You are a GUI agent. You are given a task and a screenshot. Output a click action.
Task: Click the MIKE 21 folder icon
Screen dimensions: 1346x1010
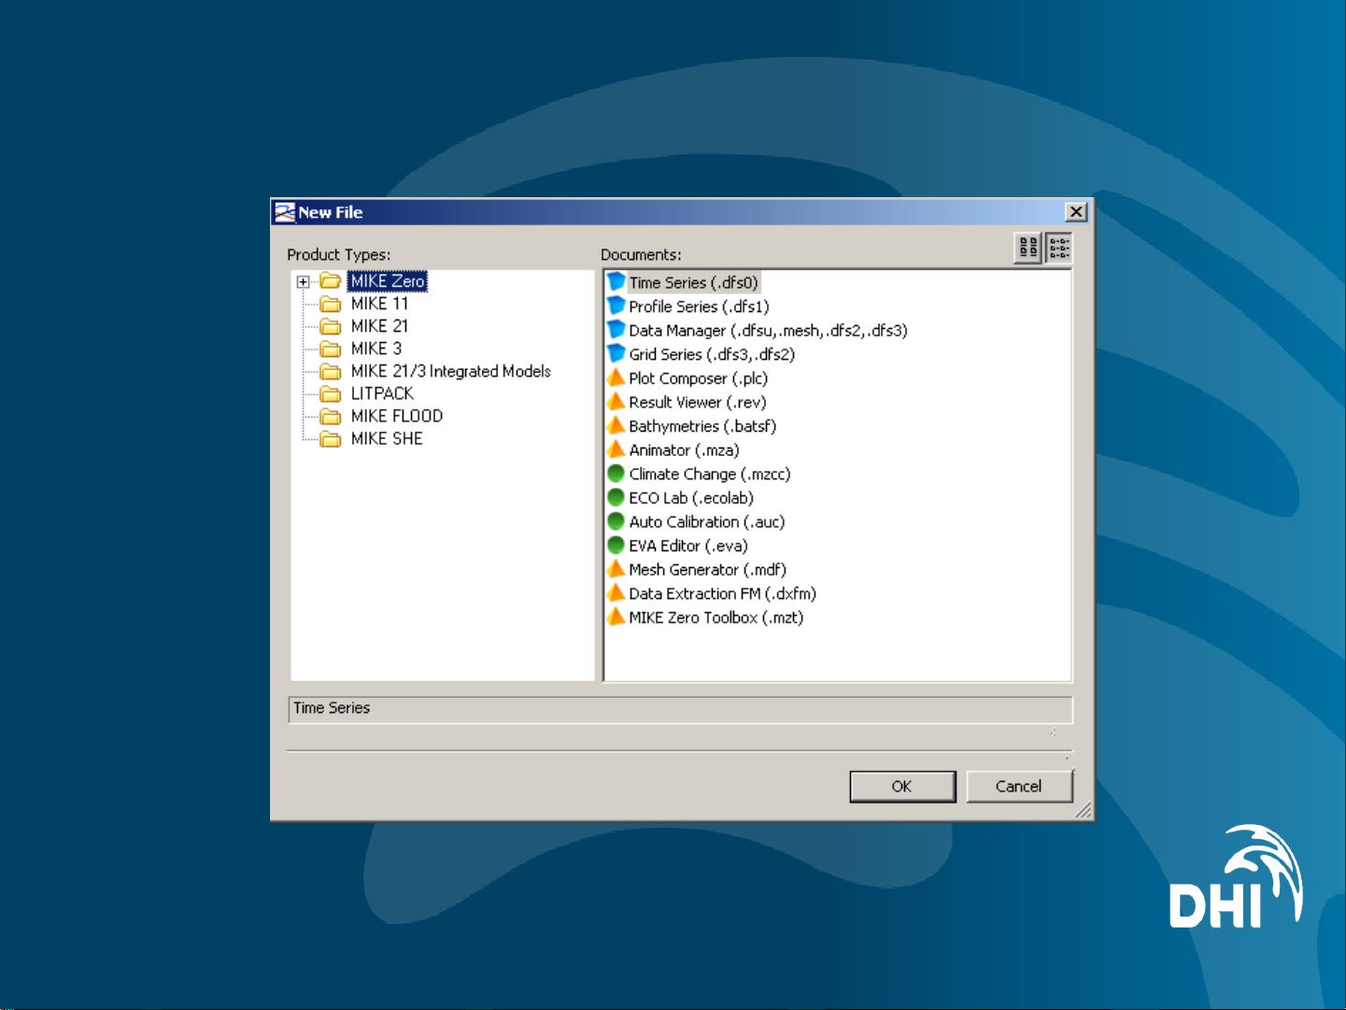coord(330,326)
